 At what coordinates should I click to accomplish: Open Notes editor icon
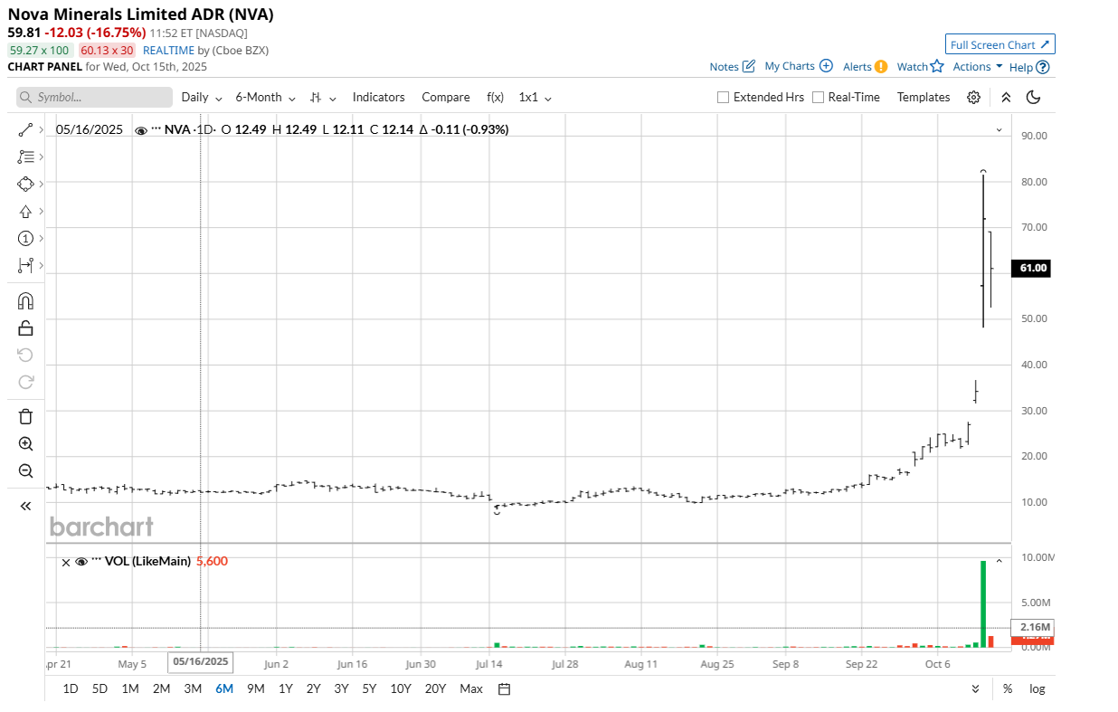point(749,66)
